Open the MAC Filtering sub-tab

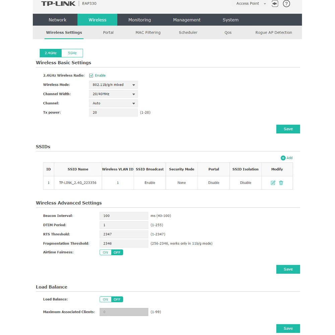pyautogui.click(x=148, y=33)
